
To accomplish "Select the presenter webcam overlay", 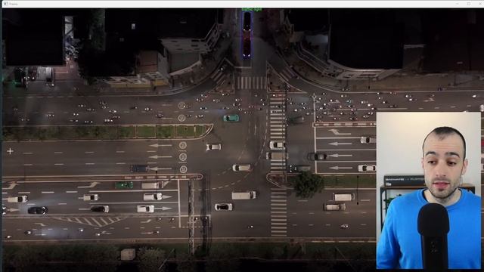I will [429, 190].
